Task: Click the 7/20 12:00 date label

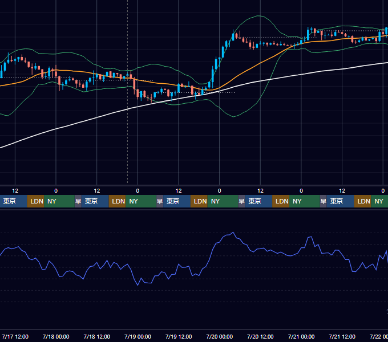Action: (260, 336)
